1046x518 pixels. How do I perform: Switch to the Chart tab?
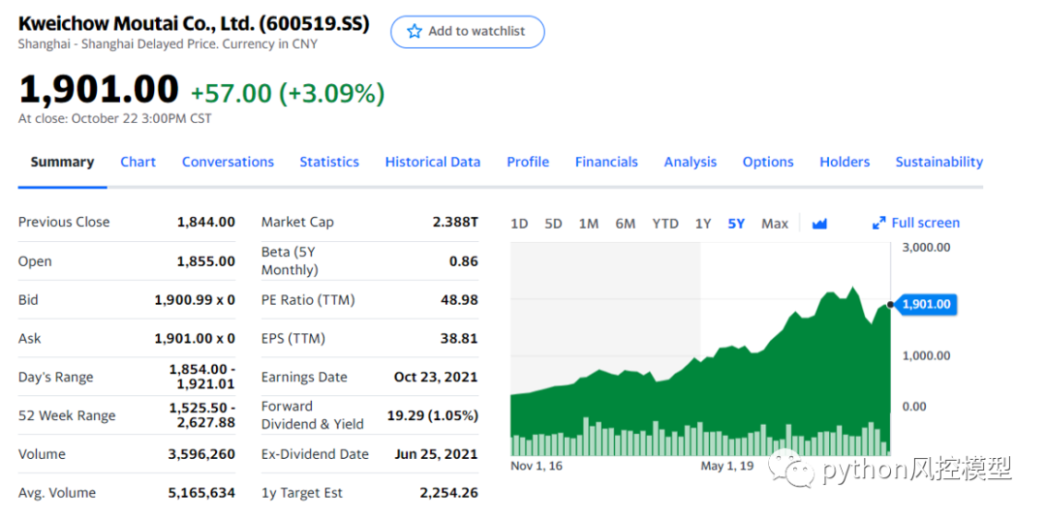tap(138, 162)
